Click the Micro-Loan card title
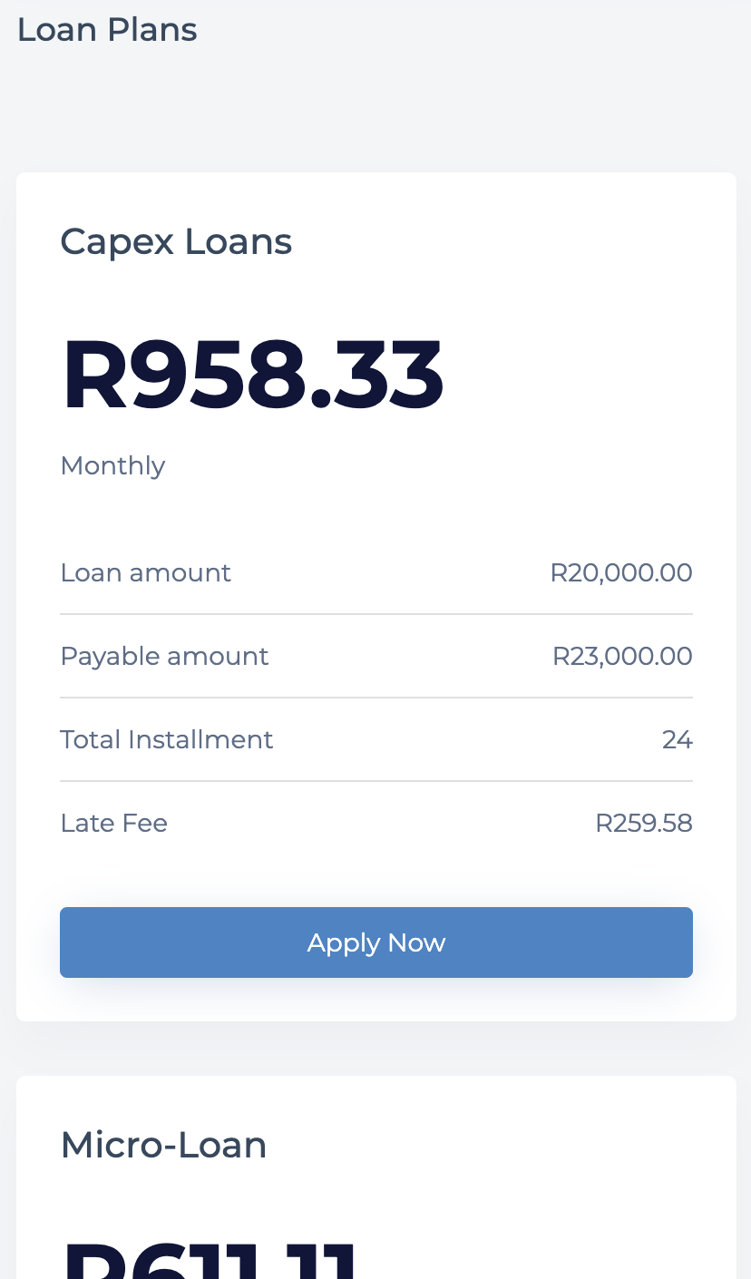 point(163,1146)
